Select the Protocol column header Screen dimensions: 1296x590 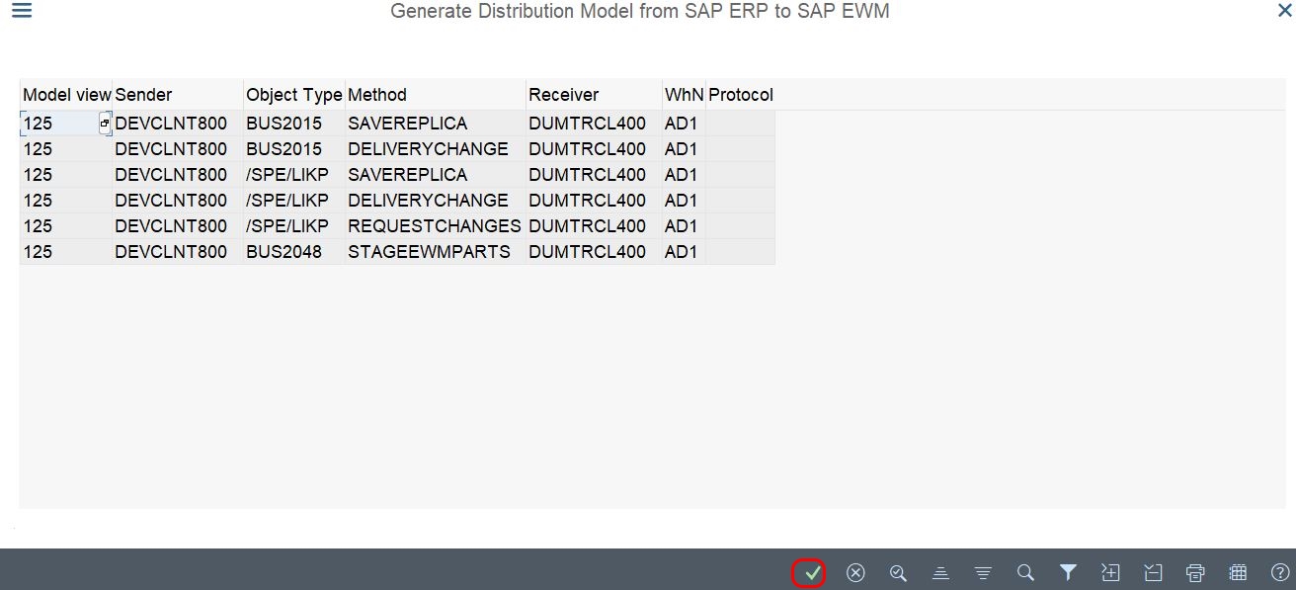tap(741, 95)
